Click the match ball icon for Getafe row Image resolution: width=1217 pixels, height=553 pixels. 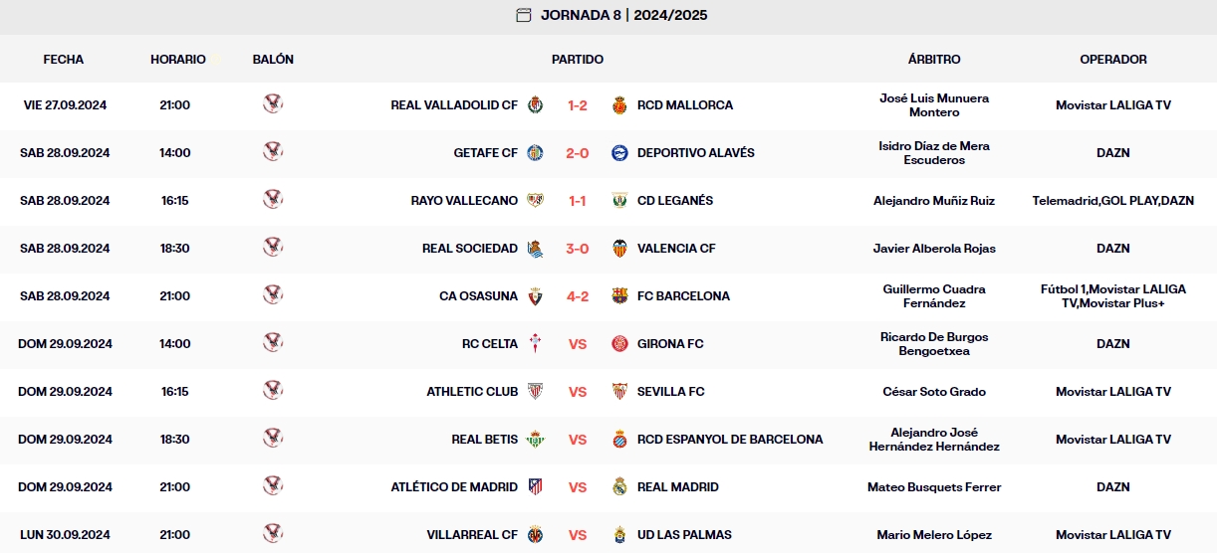273,152
